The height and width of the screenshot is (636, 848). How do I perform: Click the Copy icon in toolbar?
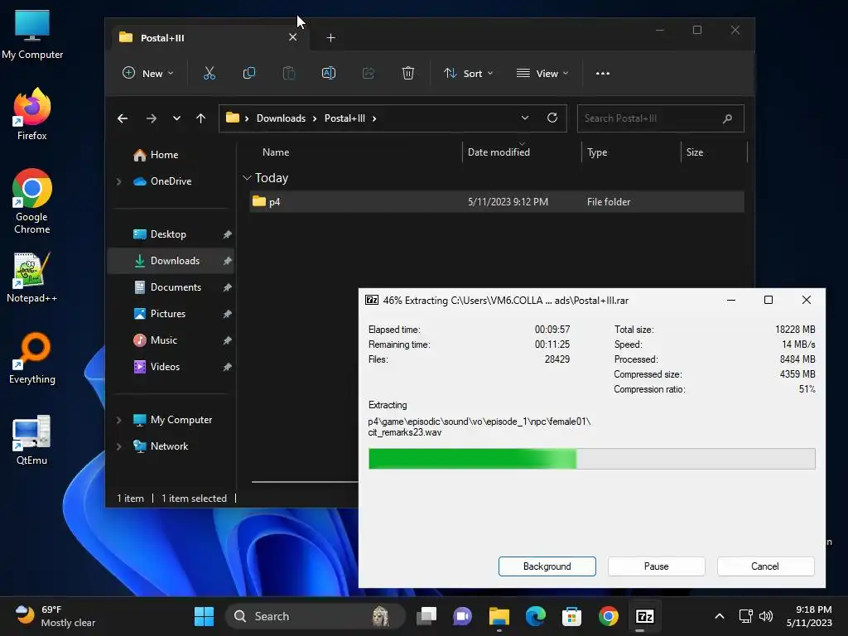[x=249, y=73]
